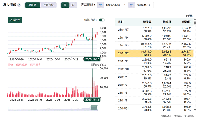Select the 売買代金 toggle option

tap(48, 5)
